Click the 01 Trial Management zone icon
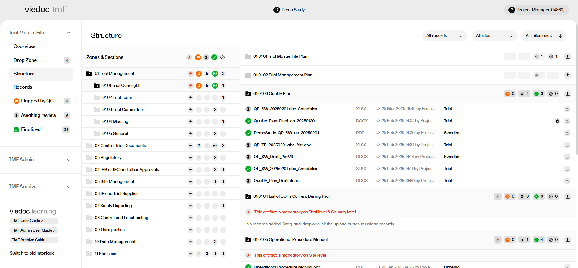This screenshot has height=268, width=578. pos(89,74)
